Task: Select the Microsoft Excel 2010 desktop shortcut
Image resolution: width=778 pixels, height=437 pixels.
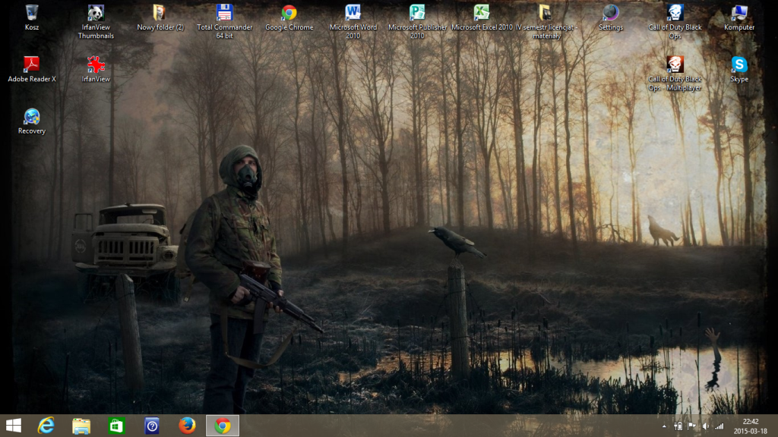Action: pos(482,18)
